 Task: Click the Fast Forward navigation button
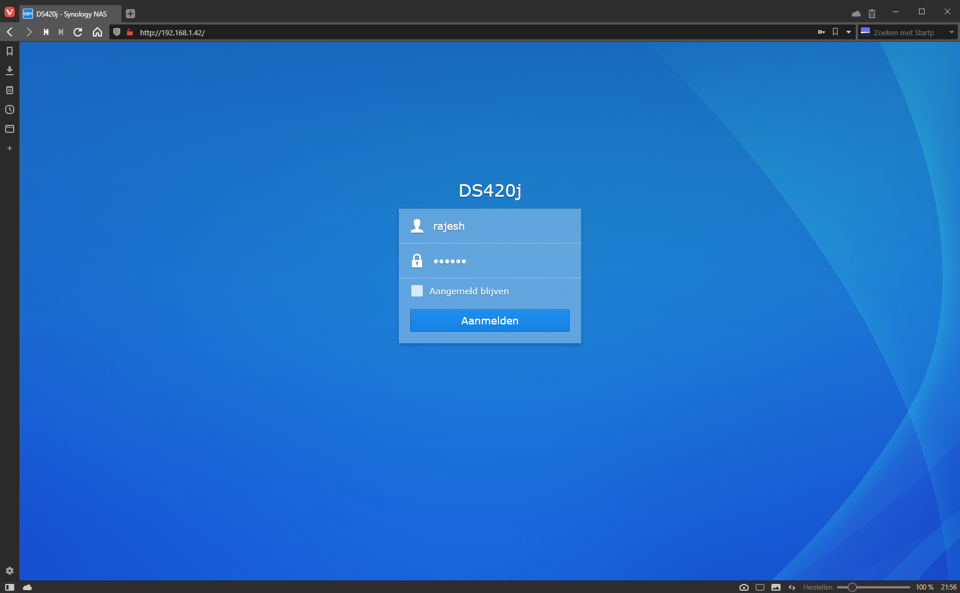click(61, 32)
